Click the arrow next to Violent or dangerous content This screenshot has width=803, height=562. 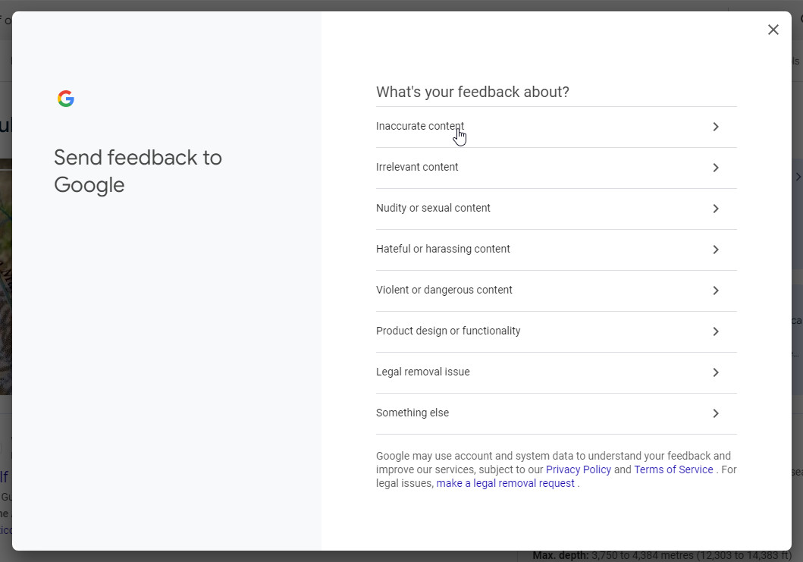point(715,290)
